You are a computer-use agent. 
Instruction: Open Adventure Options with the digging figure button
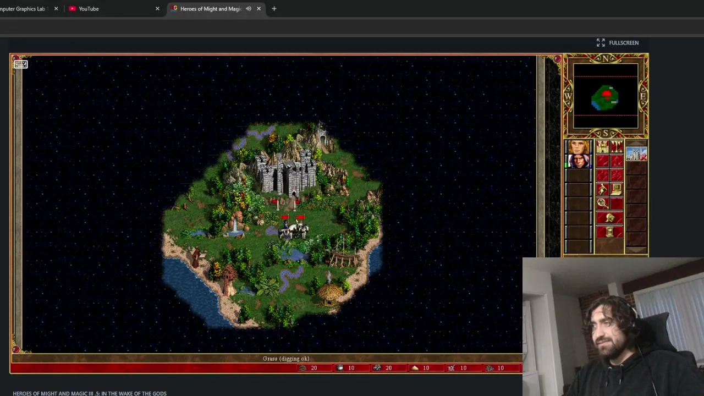[x=602, y=190]
